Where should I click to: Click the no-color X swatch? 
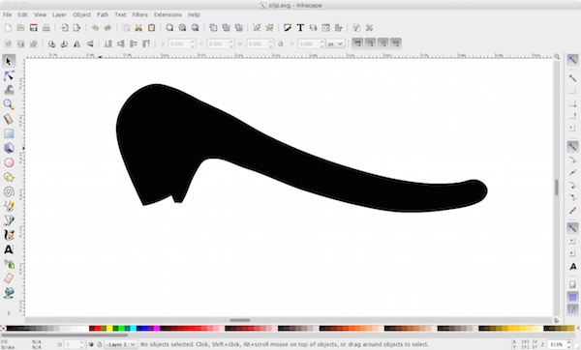pyautogui.click(x=3, y=328)
